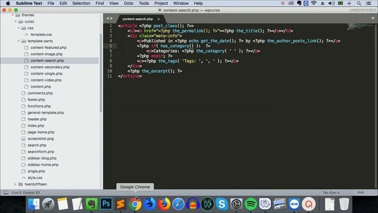This screenshot has width=378, height=213.
Task: Open content-image.php in sidebar
Action: pos(47,54)
